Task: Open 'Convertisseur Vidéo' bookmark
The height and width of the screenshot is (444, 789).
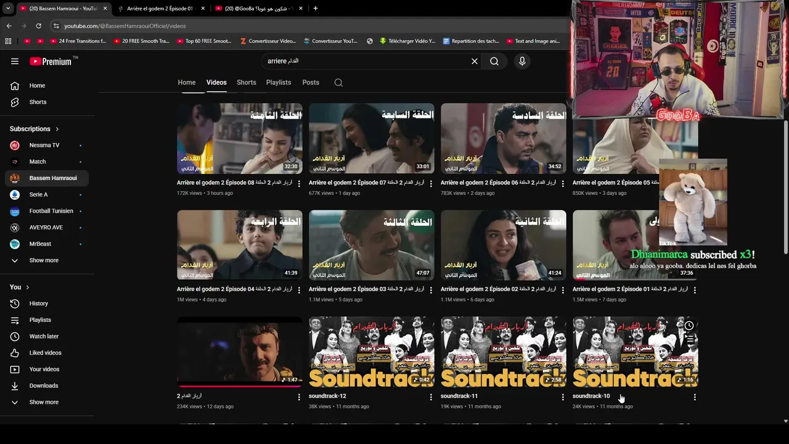Action: 268,41
